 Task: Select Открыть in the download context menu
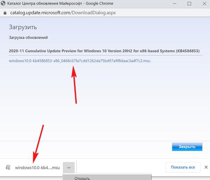[x=82, y=178]
